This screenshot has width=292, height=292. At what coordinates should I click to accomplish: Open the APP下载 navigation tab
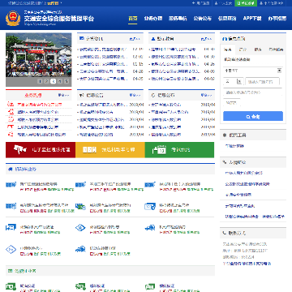252,19
